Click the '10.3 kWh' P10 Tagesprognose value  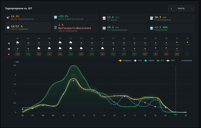(x=113, y=27)
